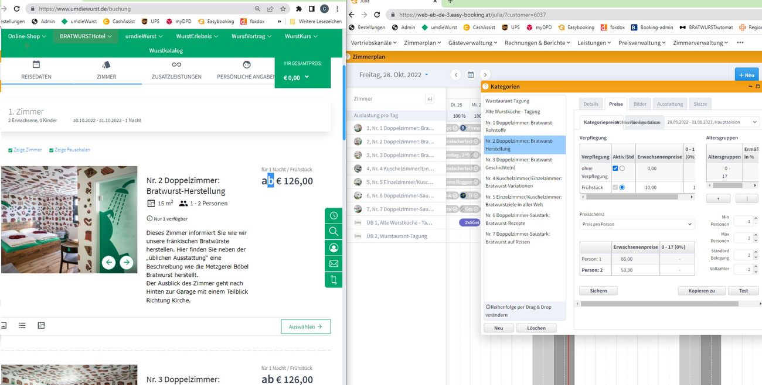
Task: Increase the Max Personen stepper
Action: click(x=755, y=235)
